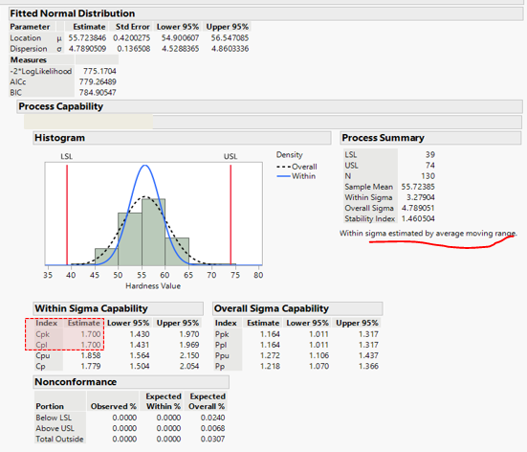Select the Dispersion lower 95% value 4.5288365
Viewport: 527px width, 452px height.
pyautogui.click(x=180, y=49)
